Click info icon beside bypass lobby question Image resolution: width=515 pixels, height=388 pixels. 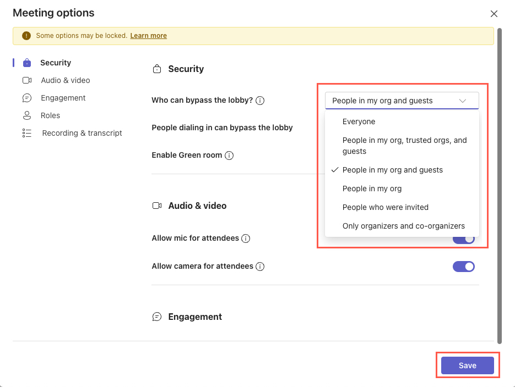pos(261,101)
